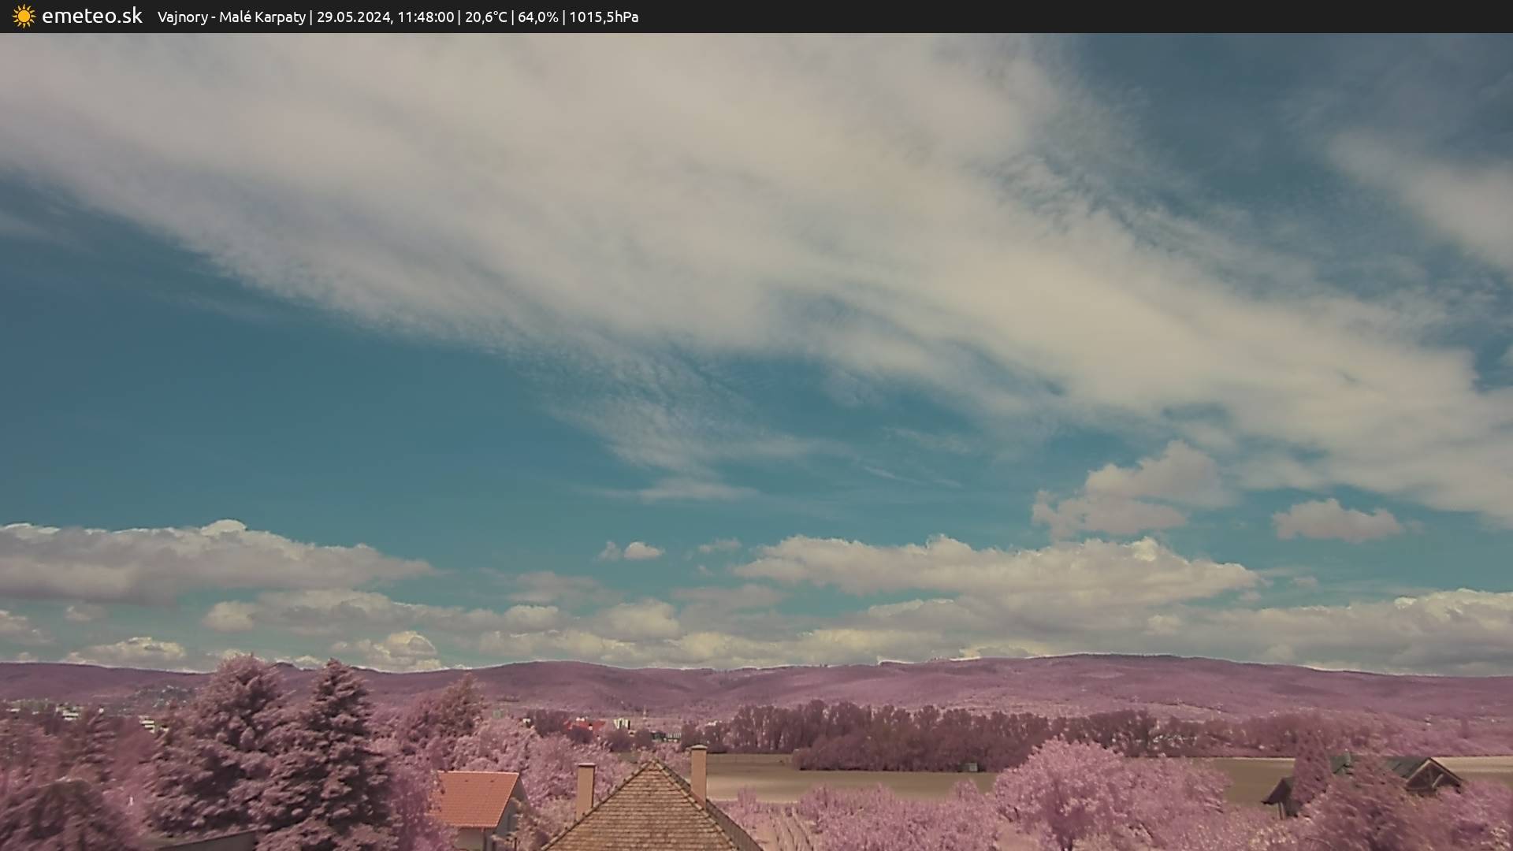This screenshot has height=851, width=1513.
Task: Click the 1015,5hPa pressure reading
Action: (604, 17)
